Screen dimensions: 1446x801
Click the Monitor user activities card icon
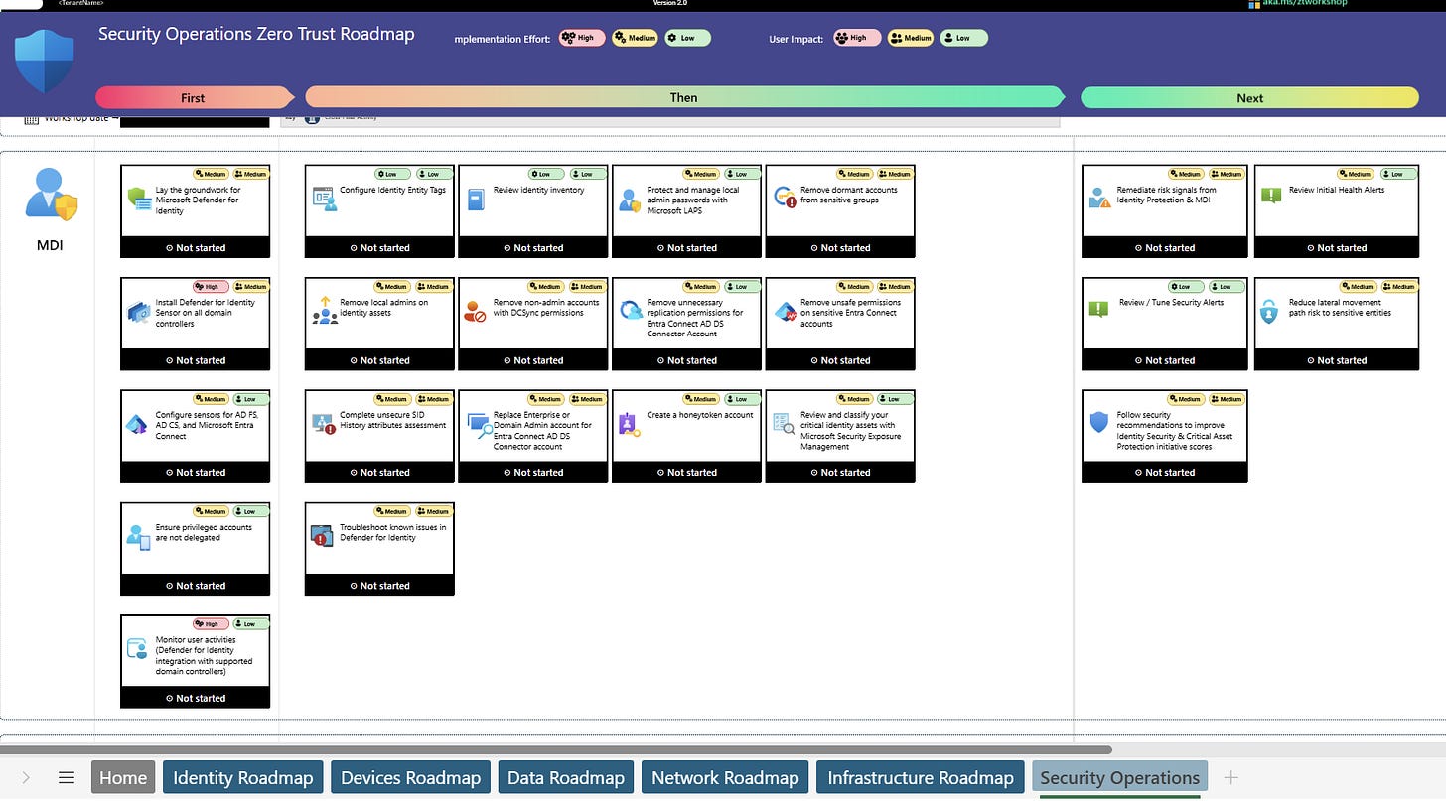(x=137, y=649)
